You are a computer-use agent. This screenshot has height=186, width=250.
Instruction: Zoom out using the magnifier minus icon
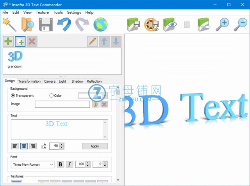[241, 24]
